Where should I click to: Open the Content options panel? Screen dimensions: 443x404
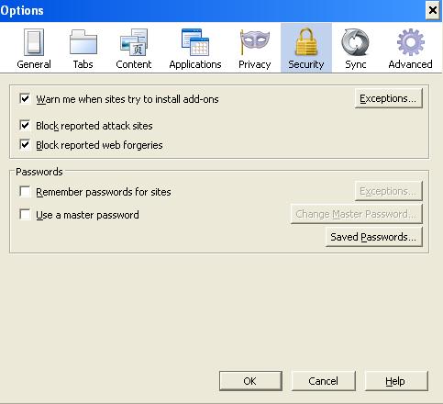(x=134, y=49)
